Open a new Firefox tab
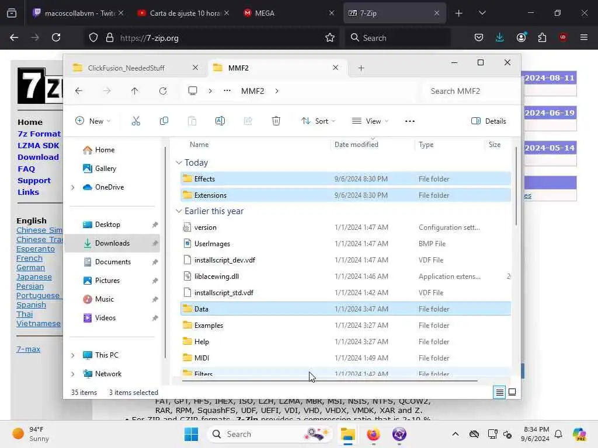The height and width of the screenshot is (448, 598). coord(459,13)
